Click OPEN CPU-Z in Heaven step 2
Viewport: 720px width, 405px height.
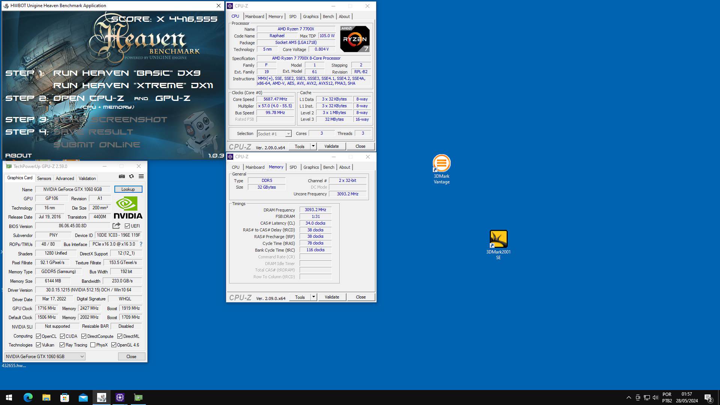89,98
